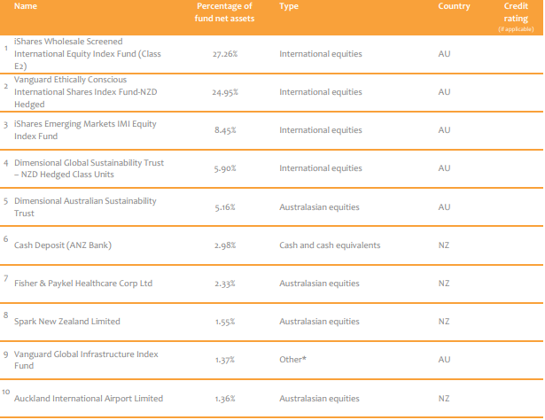The image size is (545, 420).
Task: Select the 2.98% percentage value
Action: [225, 245]
